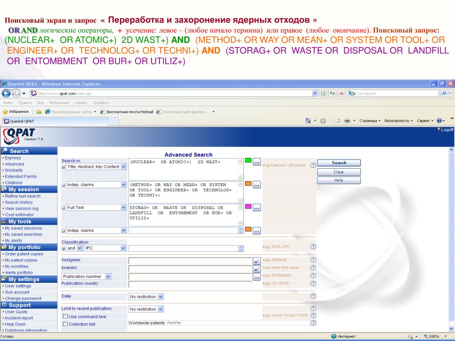Image resolution: width=455 pixels, height=341 pixels.
Task: Open the Файл menu
Action: click(x=8, y=103)
